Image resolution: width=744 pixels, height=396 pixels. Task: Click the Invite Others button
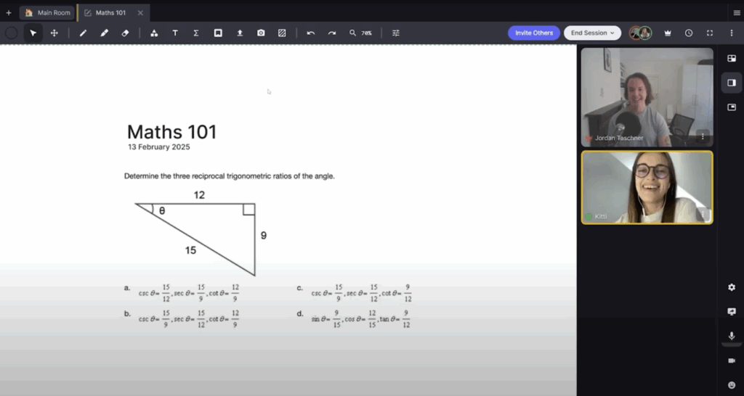pos(534,33)
